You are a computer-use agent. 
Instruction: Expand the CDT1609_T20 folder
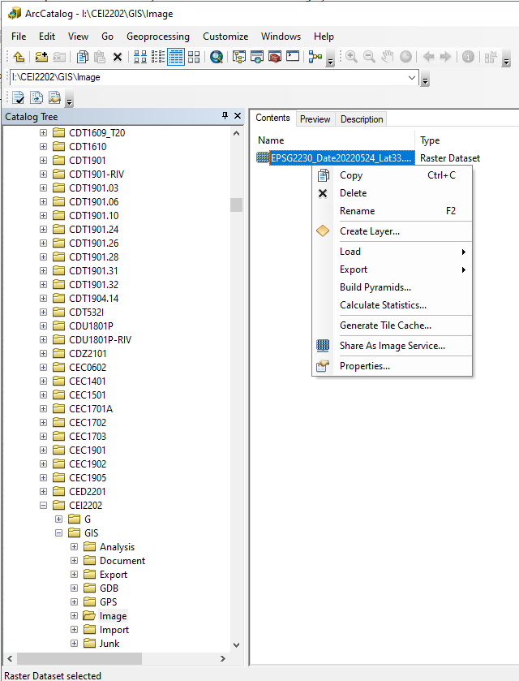coord(44,132)
